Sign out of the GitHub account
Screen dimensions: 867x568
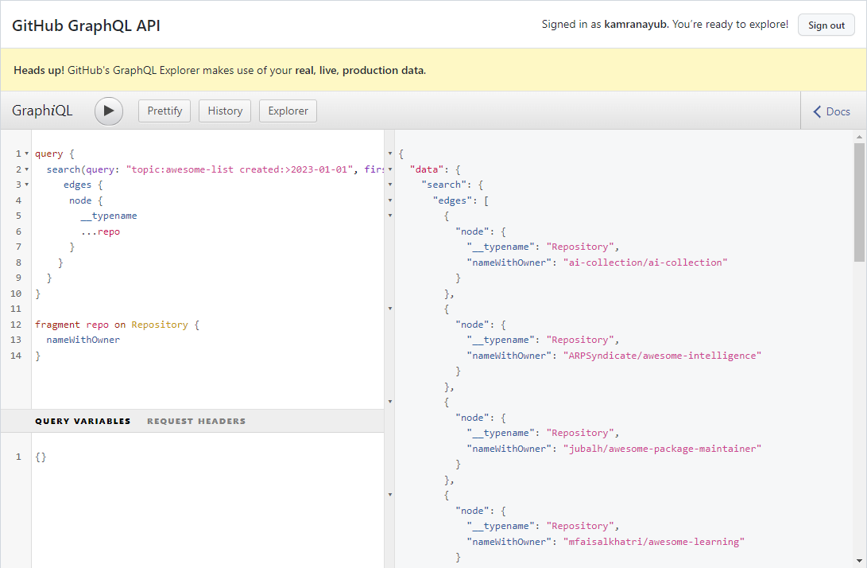tap(826, 25)
